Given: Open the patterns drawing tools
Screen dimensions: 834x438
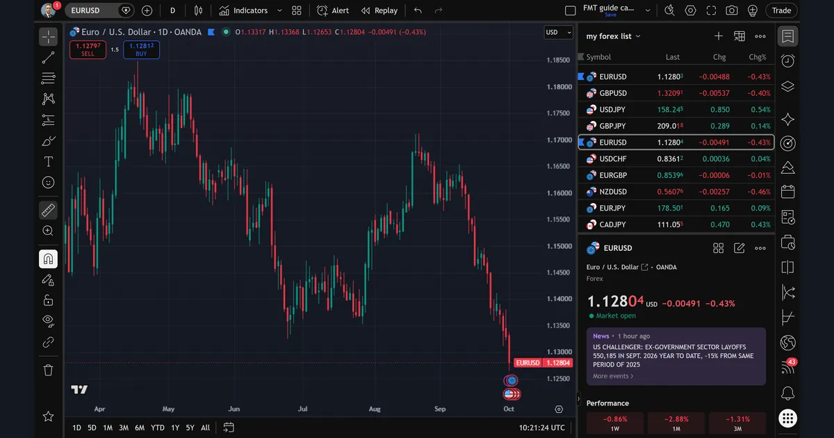Looking at the screenshot, I should (x=48, y=99).
